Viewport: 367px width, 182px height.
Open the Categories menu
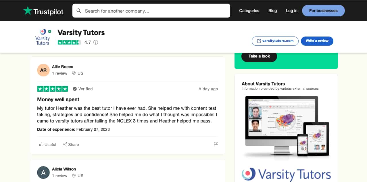pyautogui.click(x=249, y=11)
